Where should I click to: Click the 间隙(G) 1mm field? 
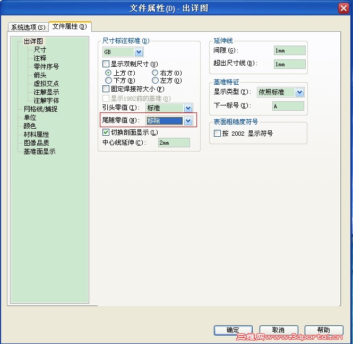[x=290, y=50]
